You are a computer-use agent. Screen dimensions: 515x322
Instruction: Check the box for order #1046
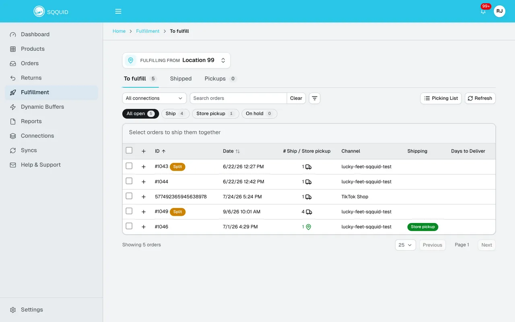click(129, 226)
